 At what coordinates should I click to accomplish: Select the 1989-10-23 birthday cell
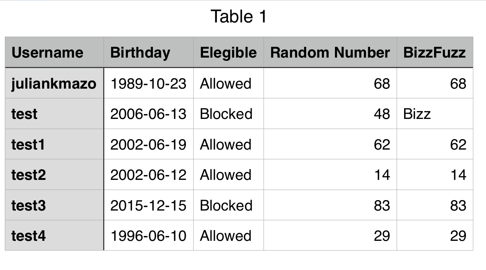[x=148, y=83]
